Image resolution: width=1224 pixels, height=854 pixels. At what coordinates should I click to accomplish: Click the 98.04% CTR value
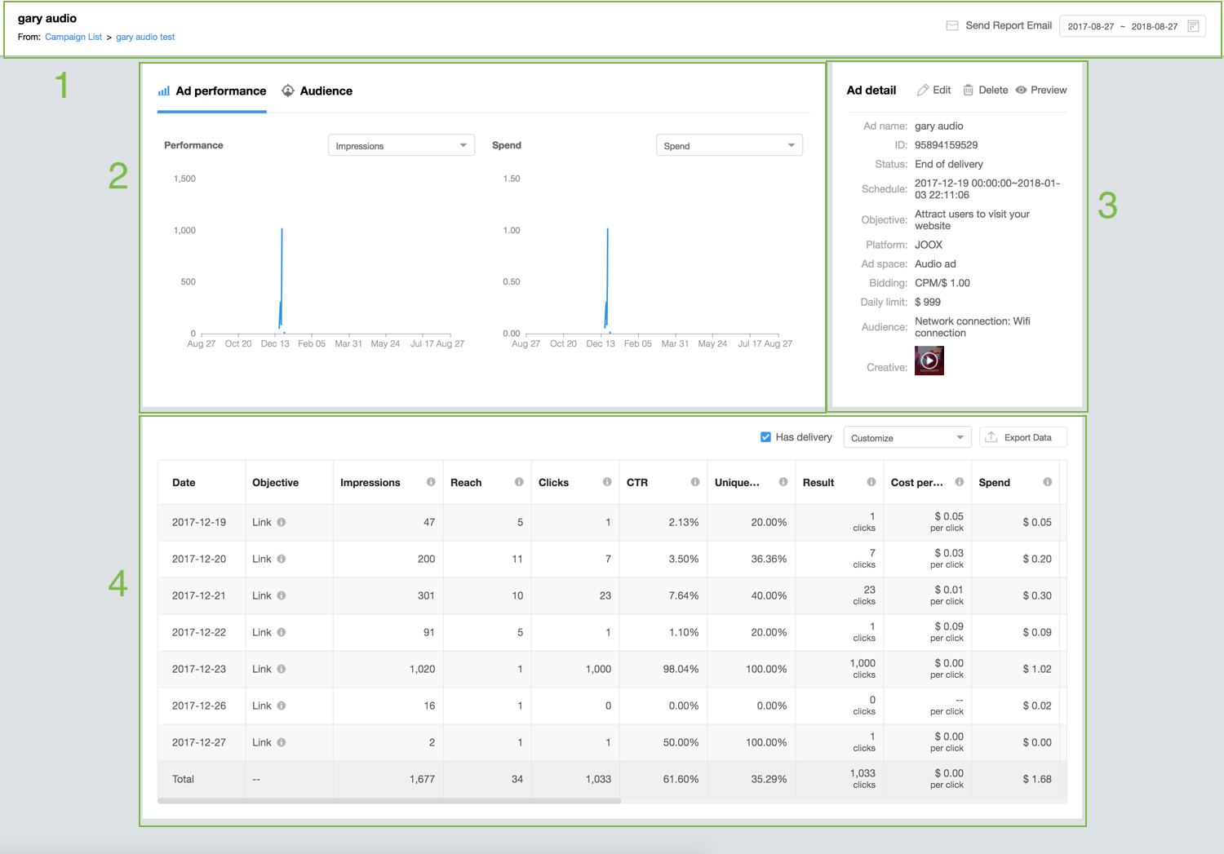pyautogui.click(x=681, y=669)
